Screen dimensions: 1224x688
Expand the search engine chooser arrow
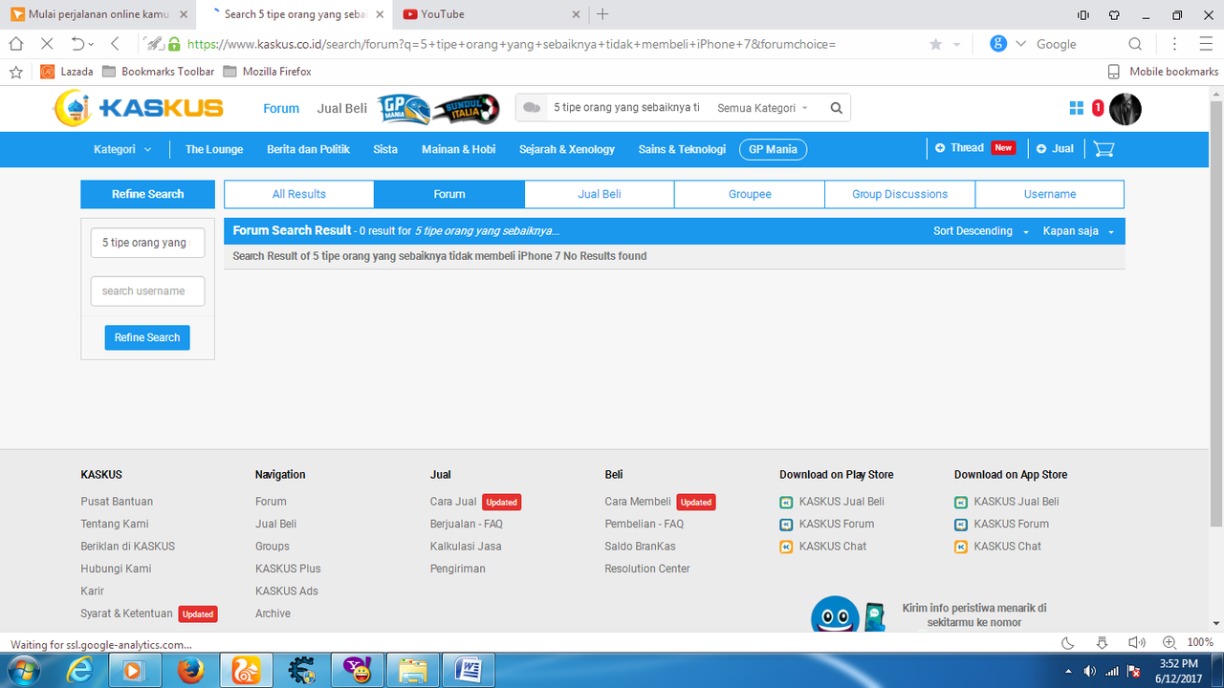(1020, 44)
